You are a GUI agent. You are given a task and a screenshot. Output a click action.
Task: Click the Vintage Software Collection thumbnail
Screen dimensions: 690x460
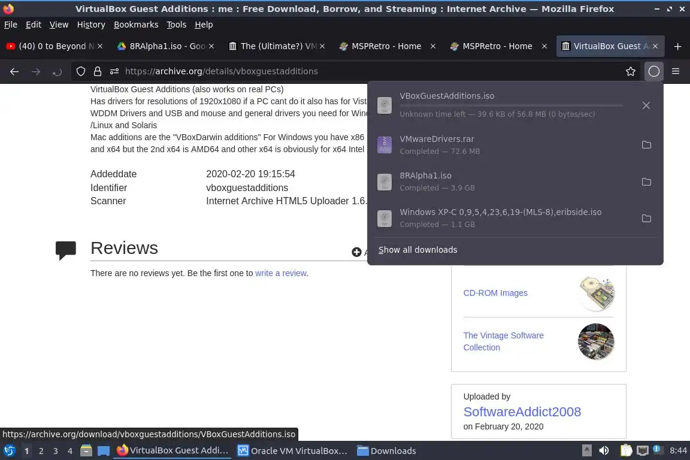[x=597, y=341]
